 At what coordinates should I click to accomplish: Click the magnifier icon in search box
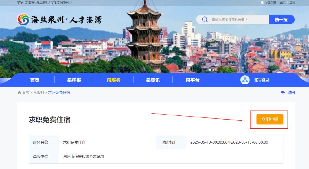tap(205, 19)
